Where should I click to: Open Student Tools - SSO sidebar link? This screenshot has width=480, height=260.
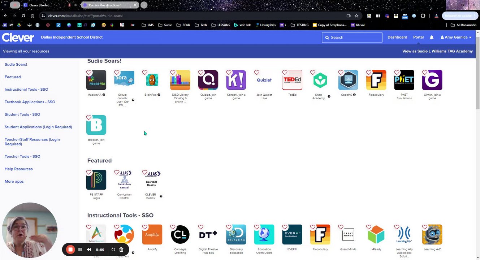pos(22,114)
